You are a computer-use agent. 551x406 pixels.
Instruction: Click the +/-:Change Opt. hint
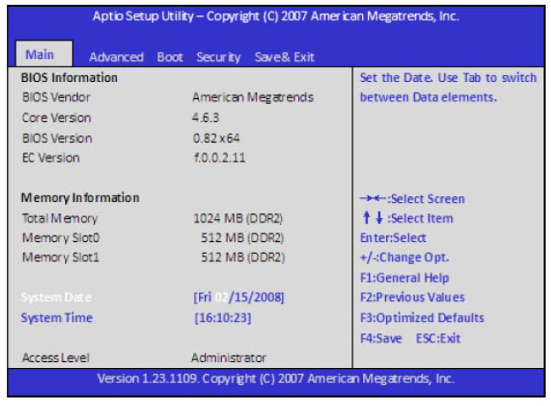(405, 258)
